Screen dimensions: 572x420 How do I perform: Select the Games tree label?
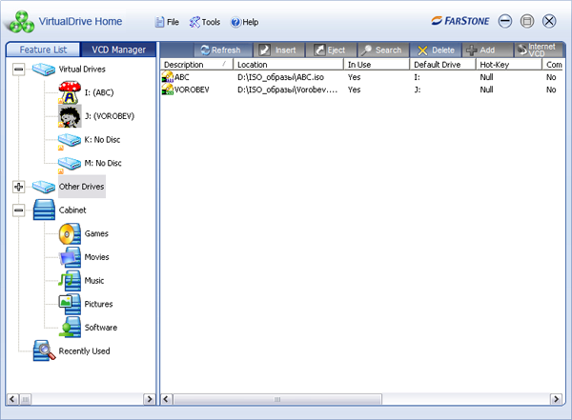[x=96, y=233]
